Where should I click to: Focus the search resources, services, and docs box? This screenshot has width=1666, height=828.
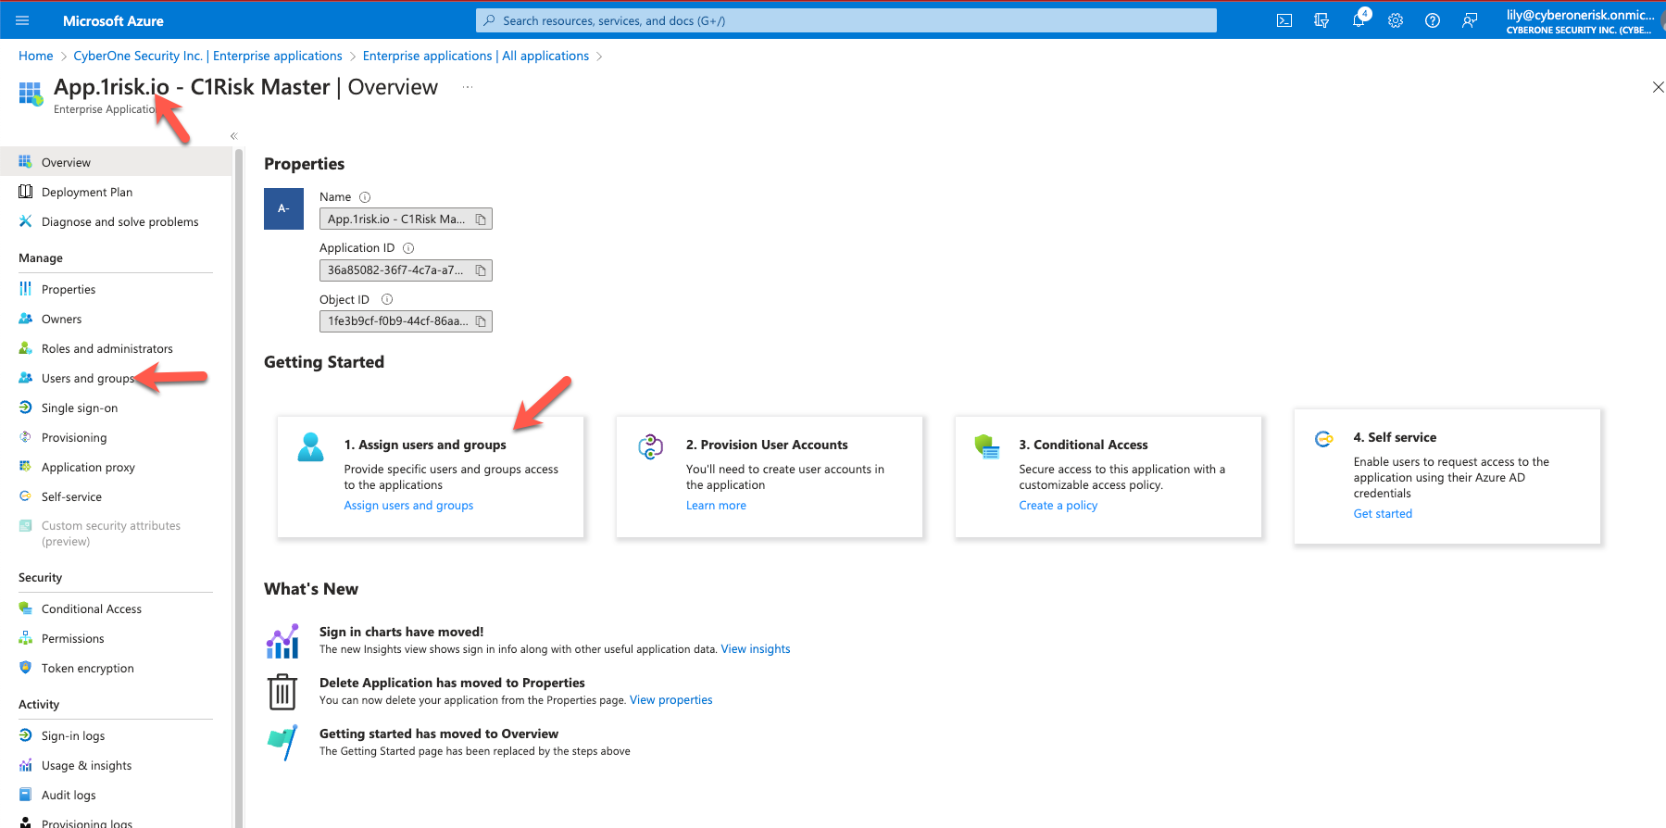tap(846, 20)
